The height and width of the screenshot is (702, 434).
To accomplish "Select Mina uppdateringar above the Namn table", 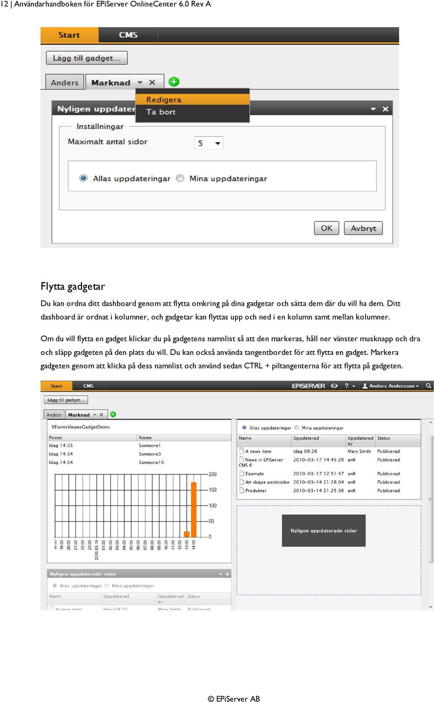I will [x=297, y=428].
